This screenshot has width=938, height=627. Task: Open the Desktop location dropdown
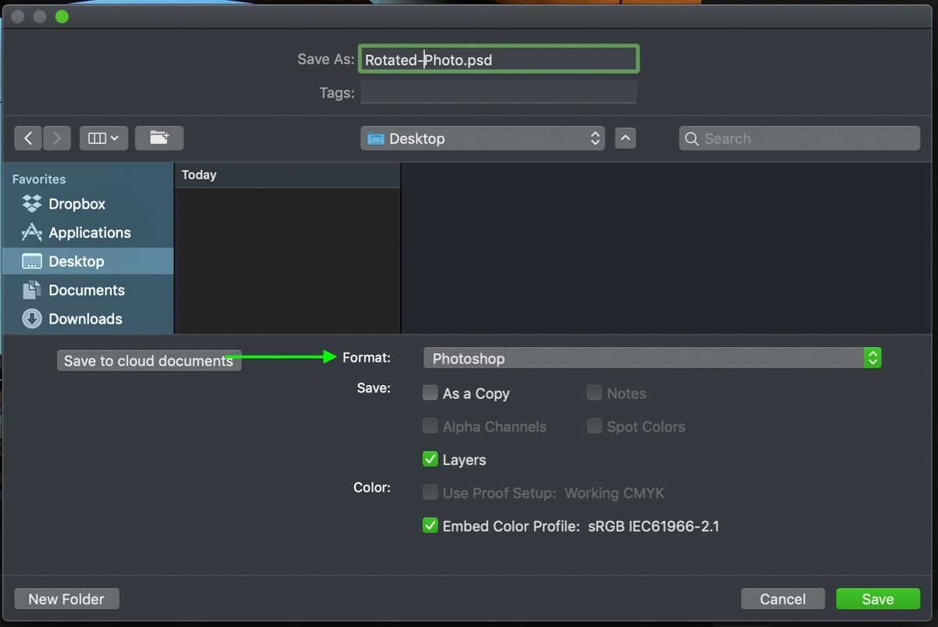pos(482,138)
